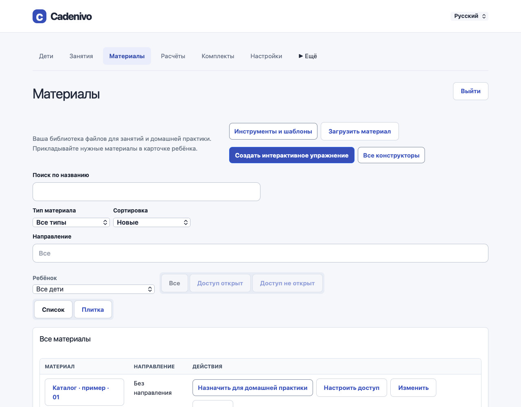Click Загрузить материал button
The height and width of the screenshot is (407, 521).
pyautogui.click(x=360, y=131)
